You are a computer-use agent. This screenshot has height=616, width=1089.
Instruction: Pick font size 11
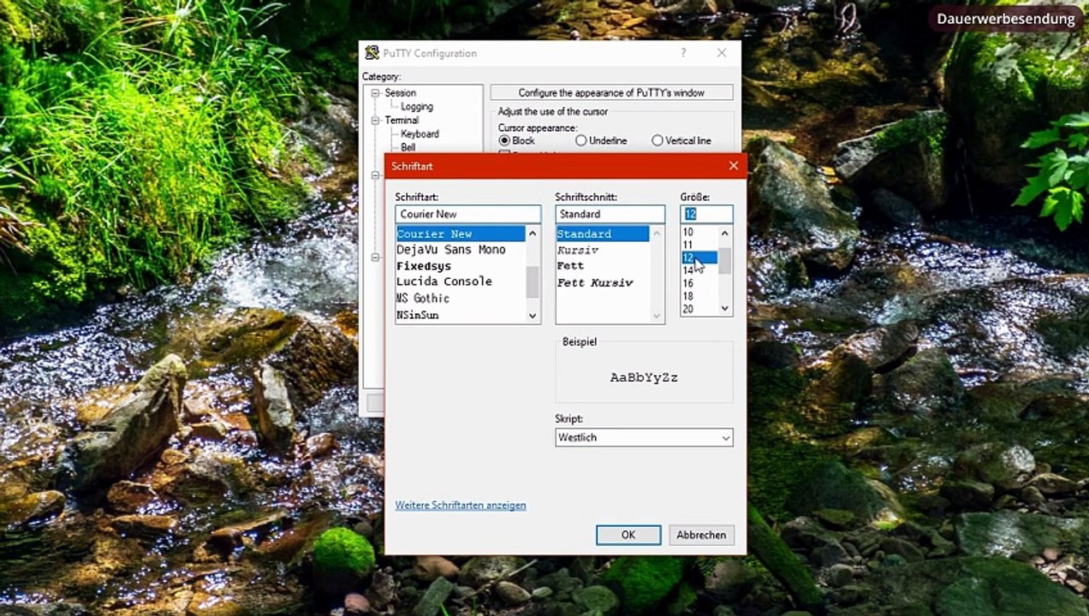tap(699, 245)
